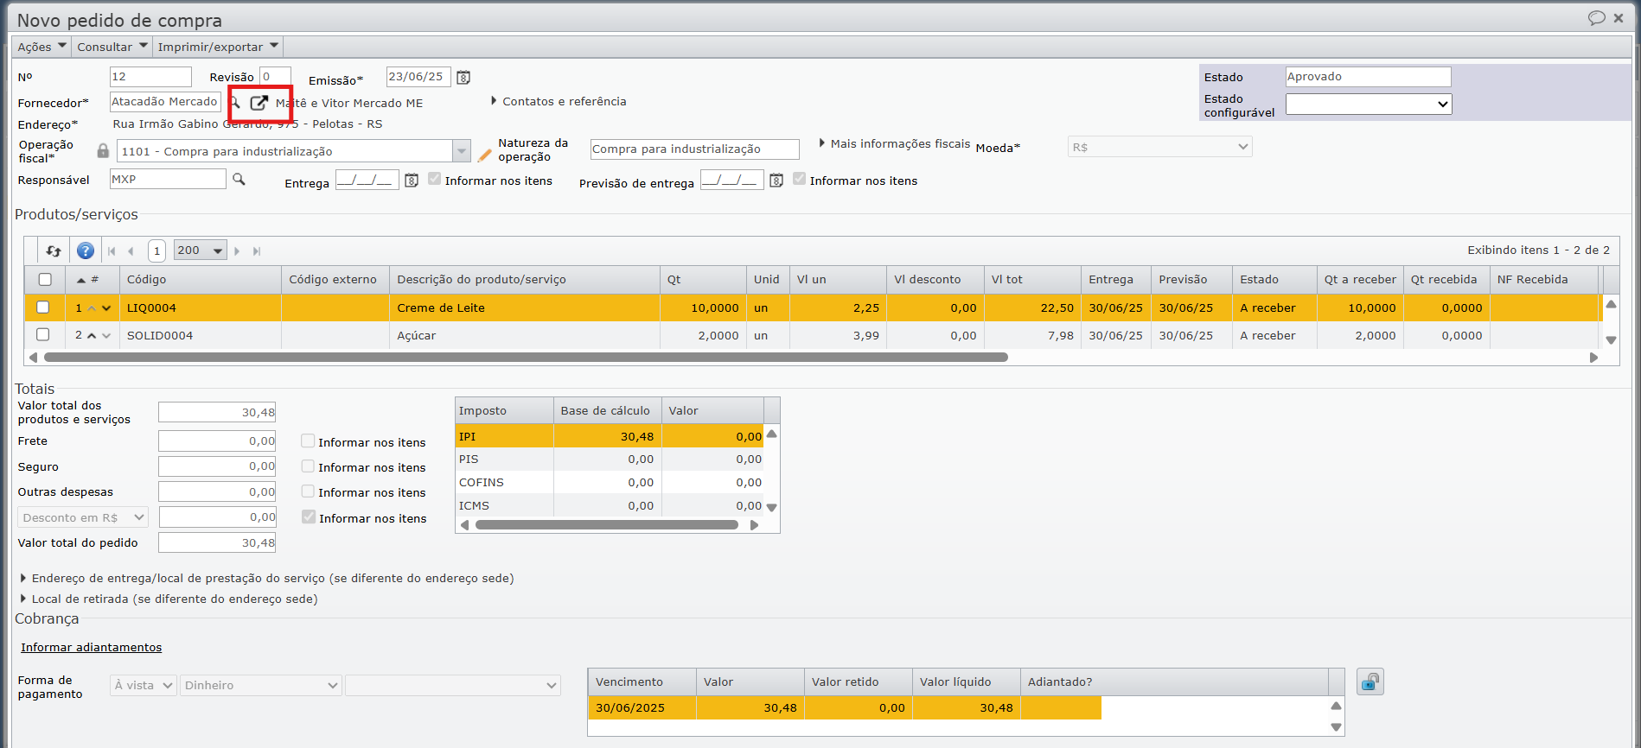Click the 'Informar adiantamentos' link
The image size is (1641, 748).
coord(91,647)
